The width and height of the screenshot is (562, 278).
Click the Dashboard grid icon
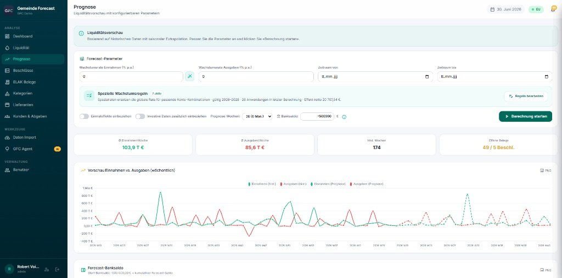[7, 36]
